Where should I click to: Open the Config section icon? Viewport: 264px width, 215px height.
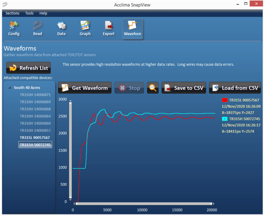pos(14,28)
